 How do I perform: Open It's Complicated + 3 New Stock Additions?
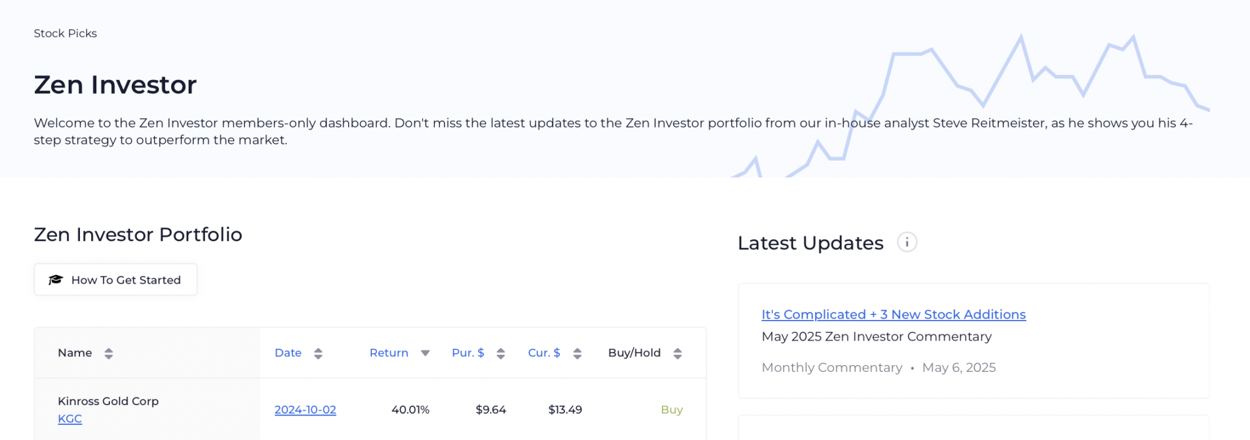tap(894, 314)
